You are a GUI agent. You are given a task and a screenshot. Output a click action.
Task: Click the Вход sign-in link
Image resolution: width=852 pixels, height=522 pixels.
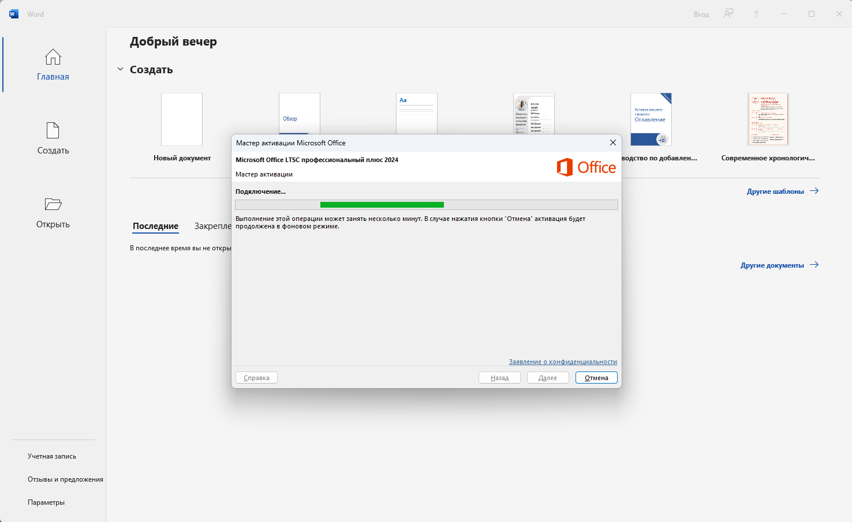tap(701, 14)
